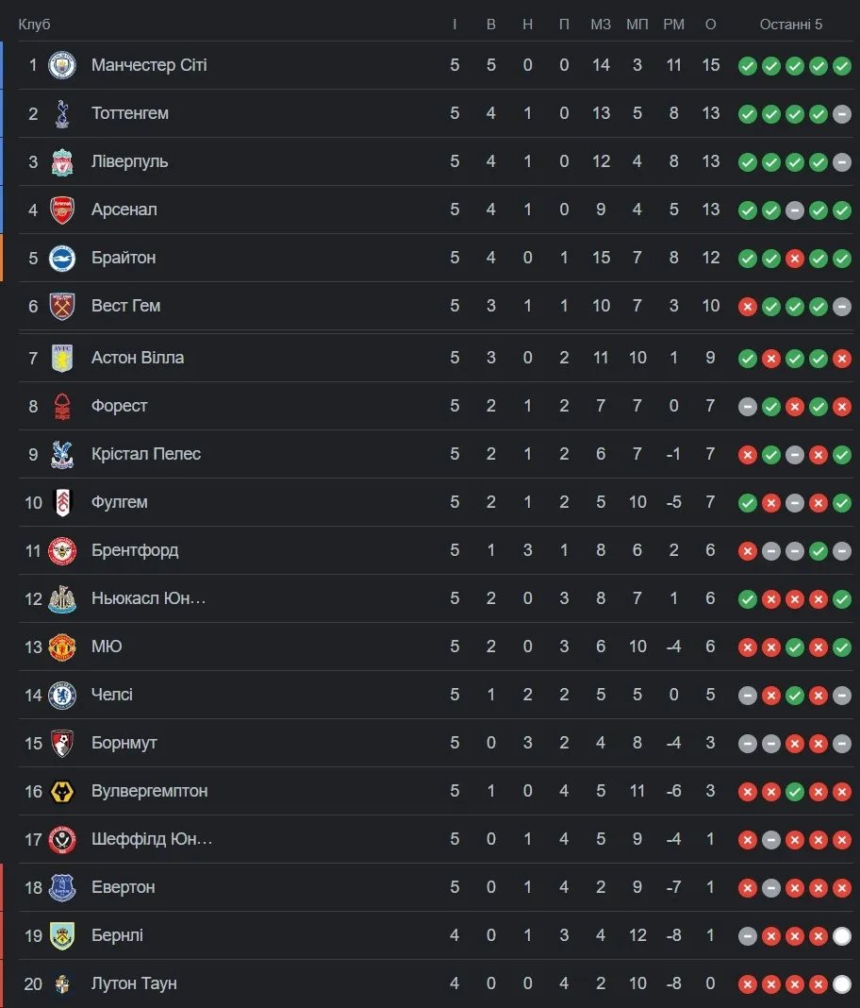Image resolution: width=860 pixels, height=1008 pixels.
Task: Click the Лутон Таун team name
Action: point(134,983)
